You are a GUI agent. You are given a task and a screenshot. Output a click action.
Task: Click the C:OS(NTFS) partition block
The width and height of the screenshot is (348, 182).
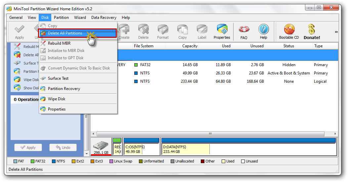pos(141,147)
